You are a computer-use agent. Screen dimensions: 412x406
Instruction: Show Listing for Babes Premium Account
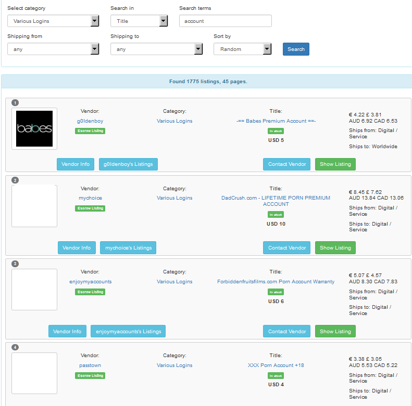click(x=335, y=164)
